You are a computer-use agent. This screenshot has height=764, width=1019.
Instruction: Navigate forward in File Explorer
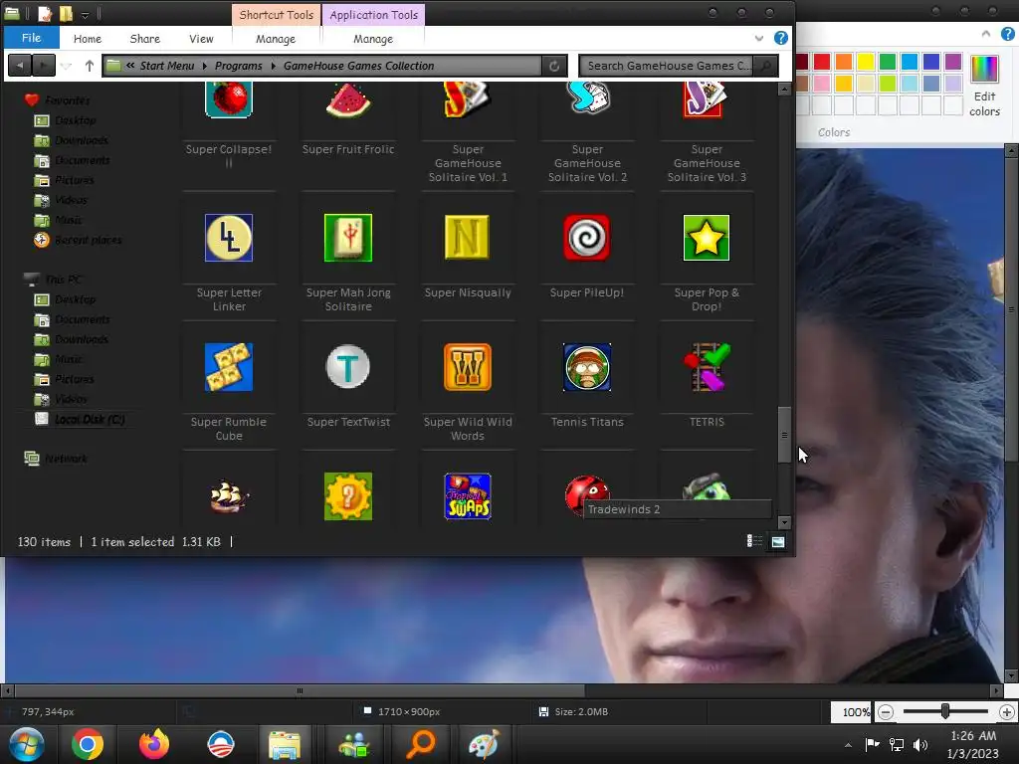pos(43,66)
